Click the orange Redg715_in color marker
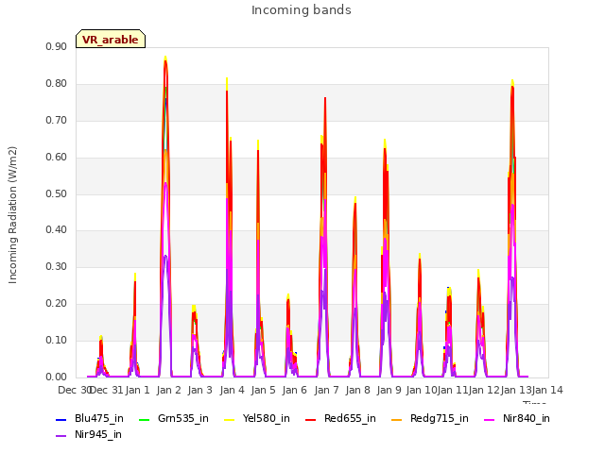Screen dimensions: 605x453 pyautogui.click(x=397, y=419)
